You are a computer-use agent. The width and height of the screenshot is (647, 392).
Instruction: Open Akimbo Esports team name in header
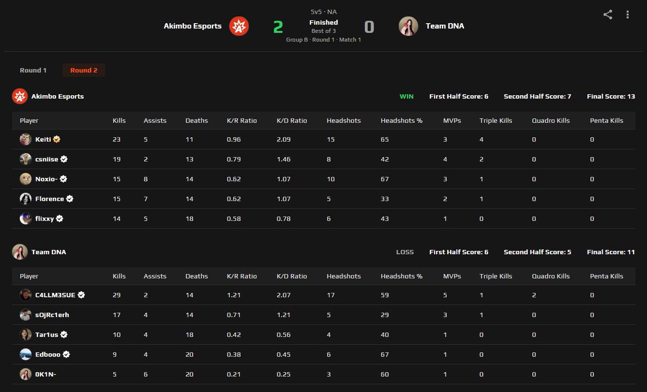192,26
